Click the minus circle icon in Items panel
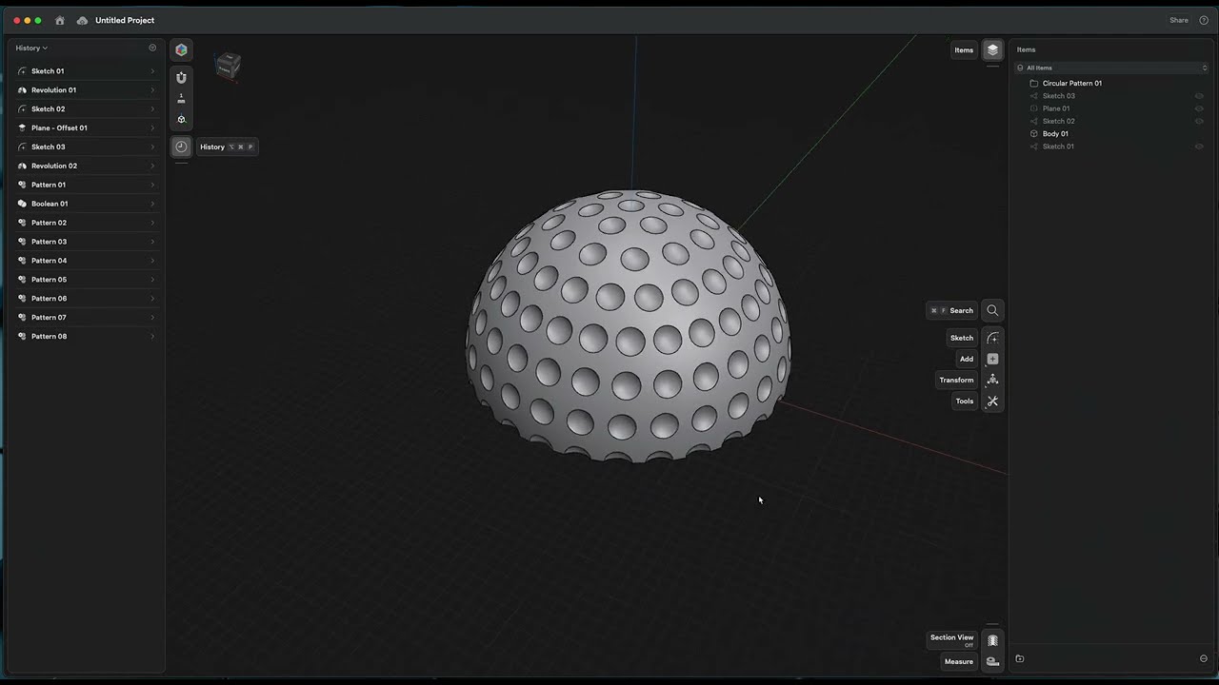1219x685 pixels. pyautogui.click(x=1204, y=658)
